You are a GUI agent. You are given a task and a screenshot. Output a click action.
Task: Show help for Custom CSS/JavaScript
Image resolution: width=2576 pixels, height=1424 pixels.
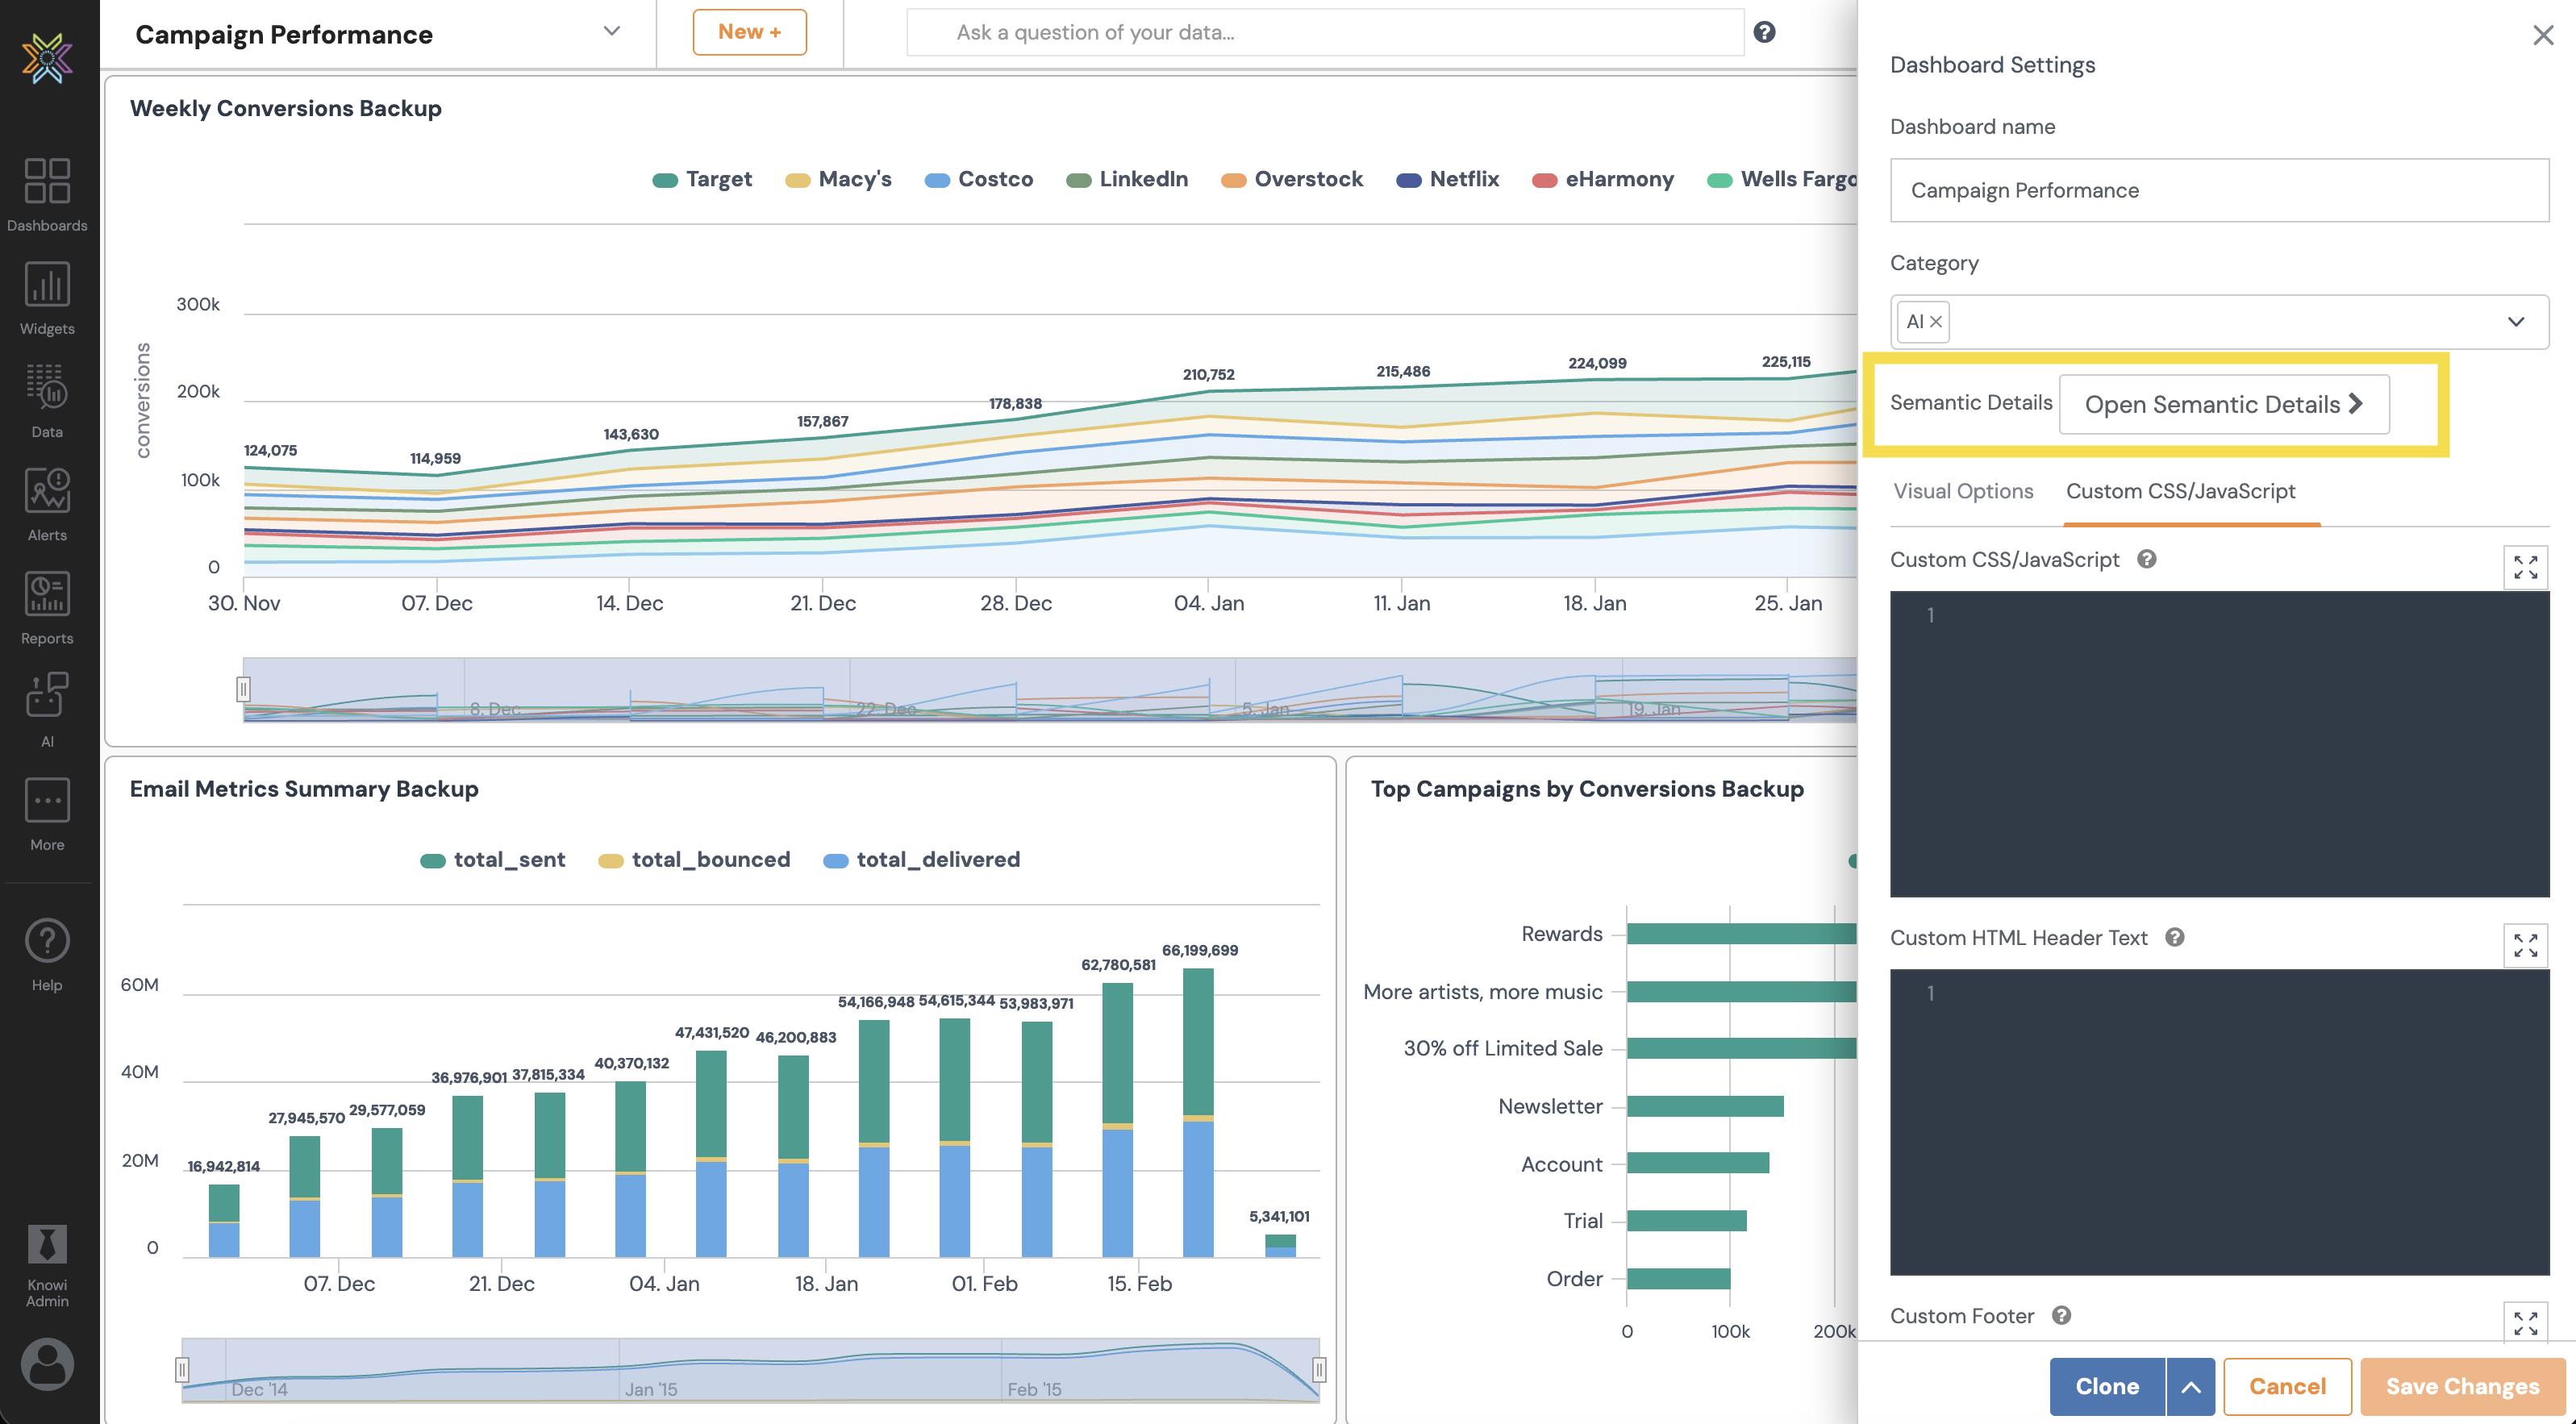[2146, 559]
